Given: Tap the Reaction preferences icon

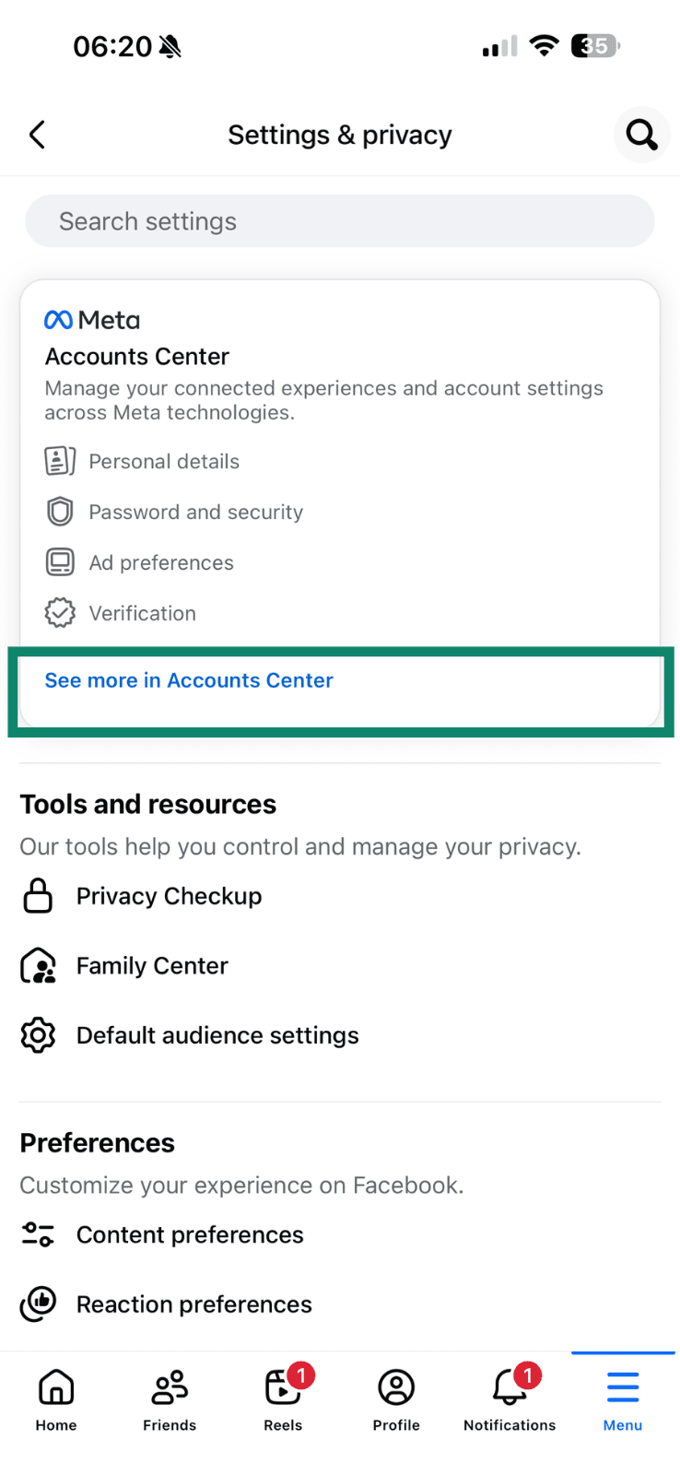Looking at the screenshot, I should pyautogui.click(x=38, y=1304).
